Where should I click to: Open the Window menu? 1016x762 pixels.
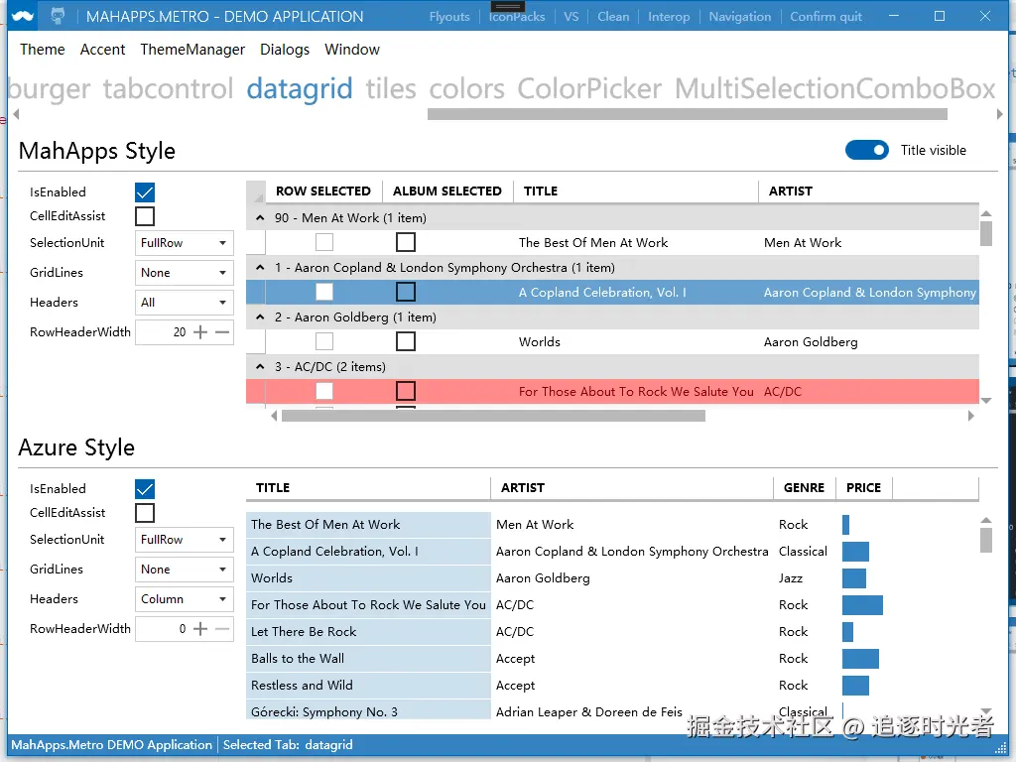point(352,50)
